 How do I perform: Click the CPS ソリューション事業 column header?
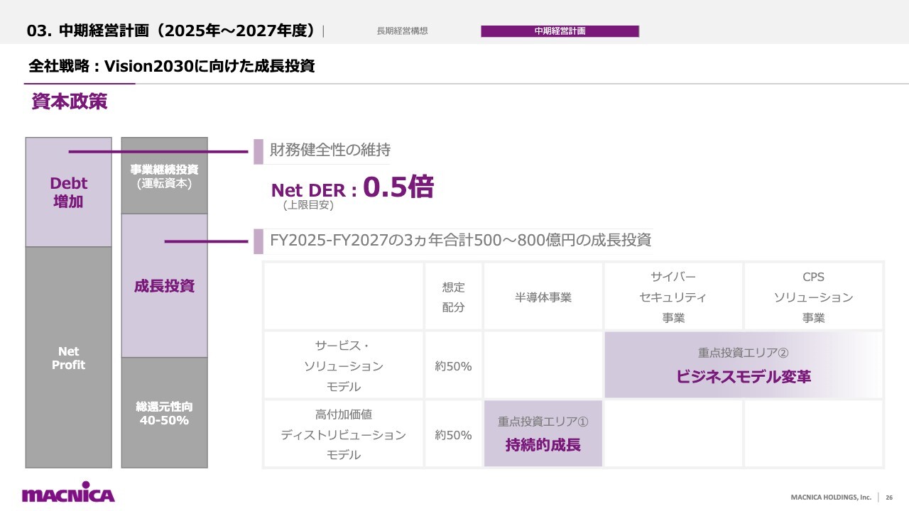[813, 297]
